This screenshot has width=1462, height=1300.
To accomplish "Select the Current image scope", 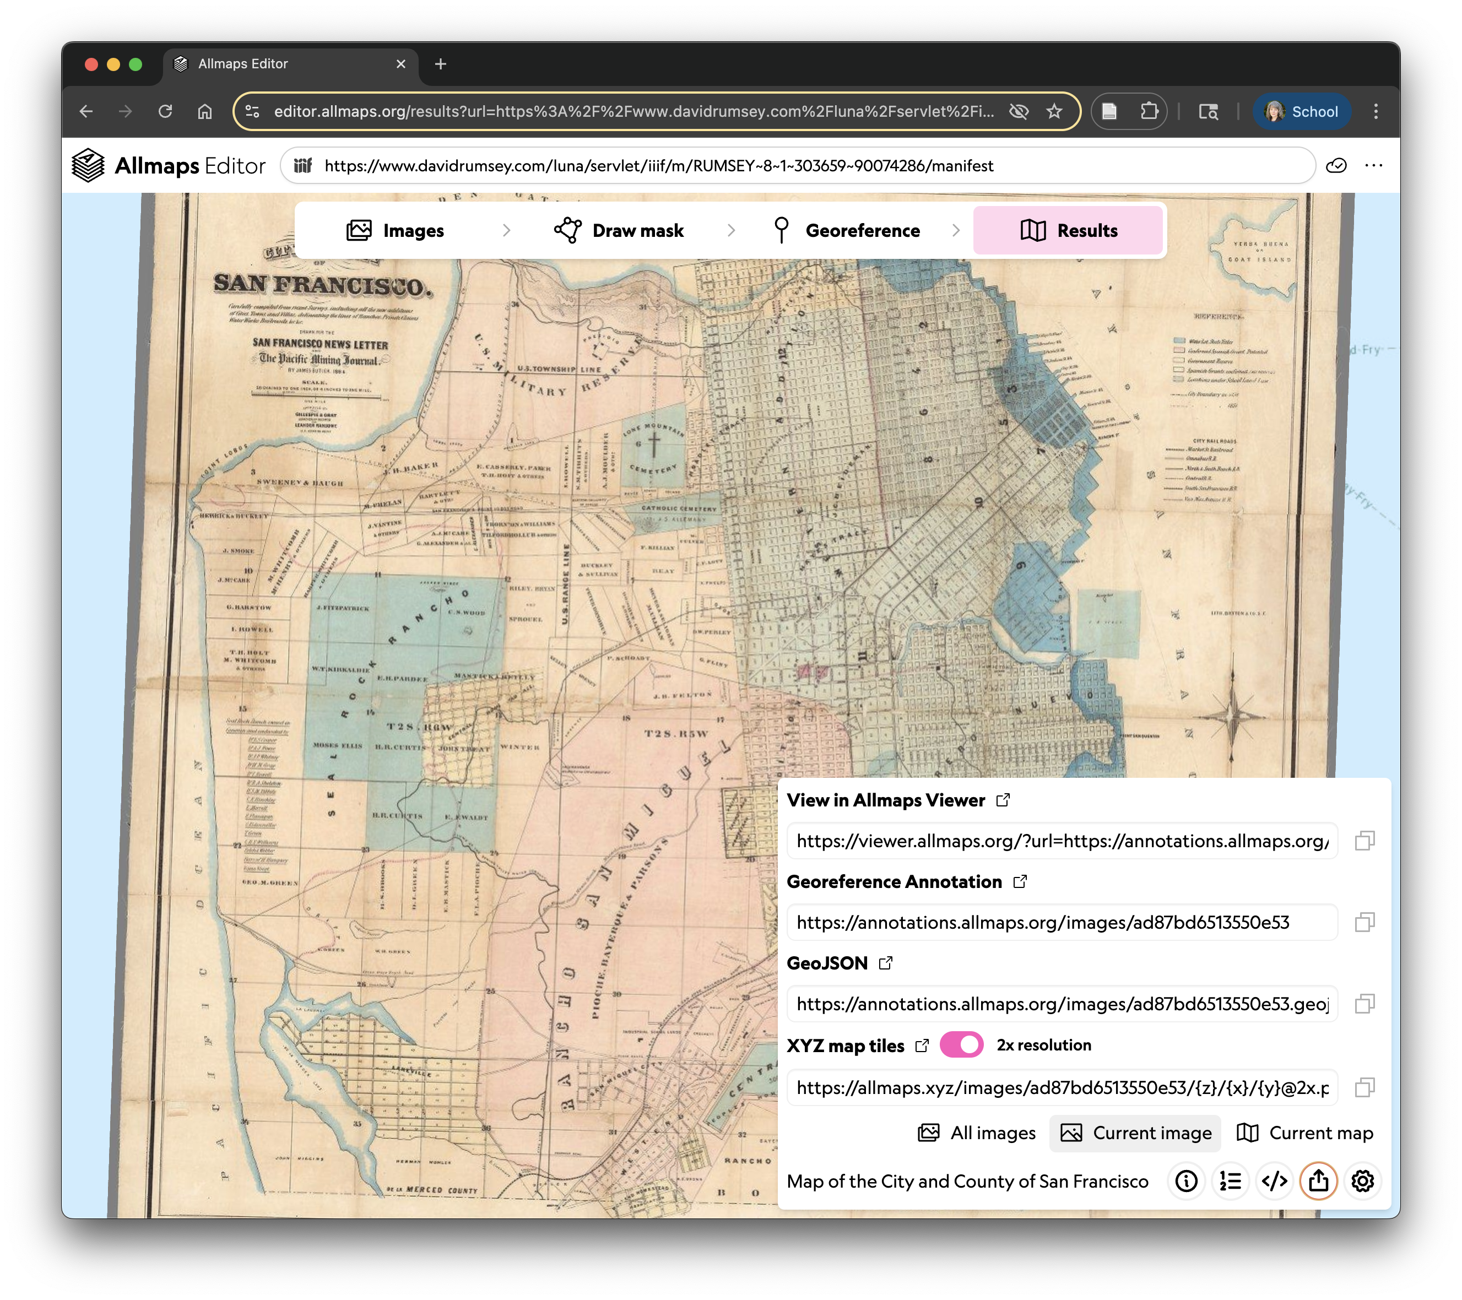I will pos(1135,1133).
